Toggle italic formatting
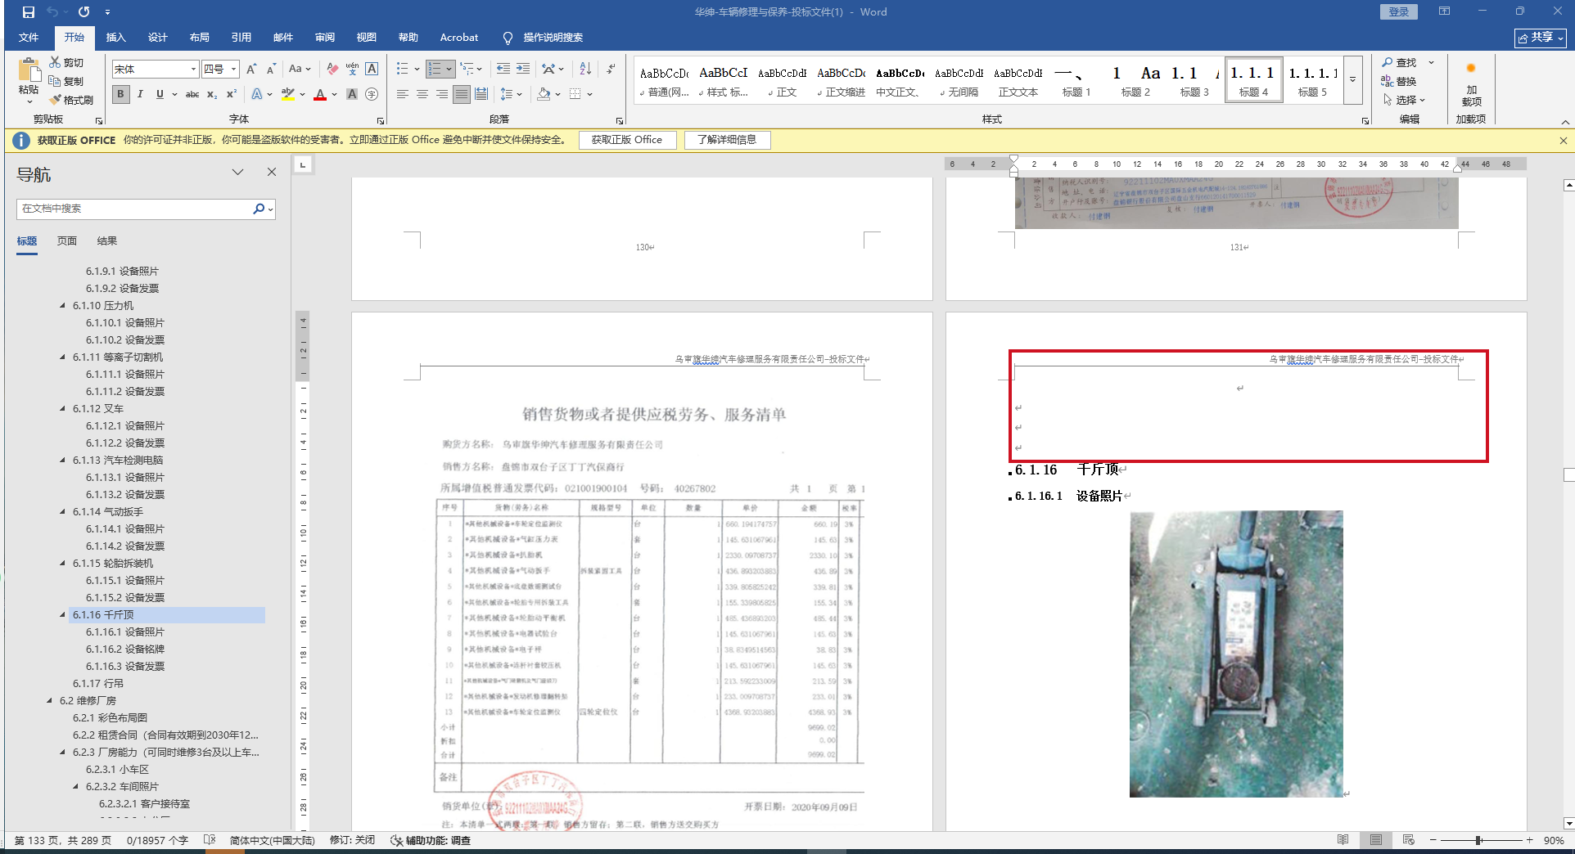 (140, 94)
